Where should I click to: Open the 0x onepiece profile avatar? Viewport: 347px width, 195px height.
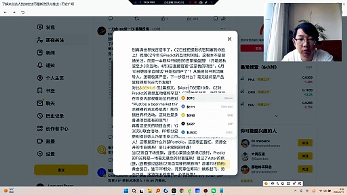click(245, 143)
